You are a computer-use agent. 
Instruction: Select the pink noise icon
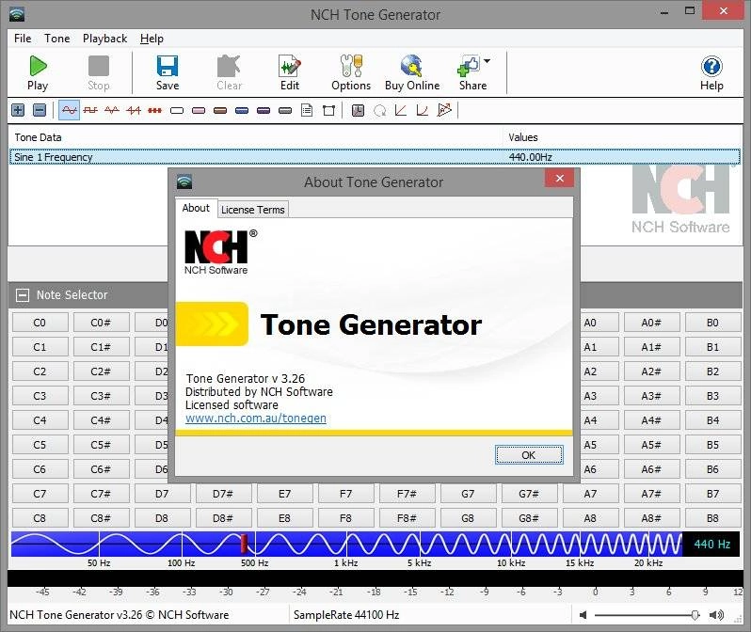click(x=199, y=111)
